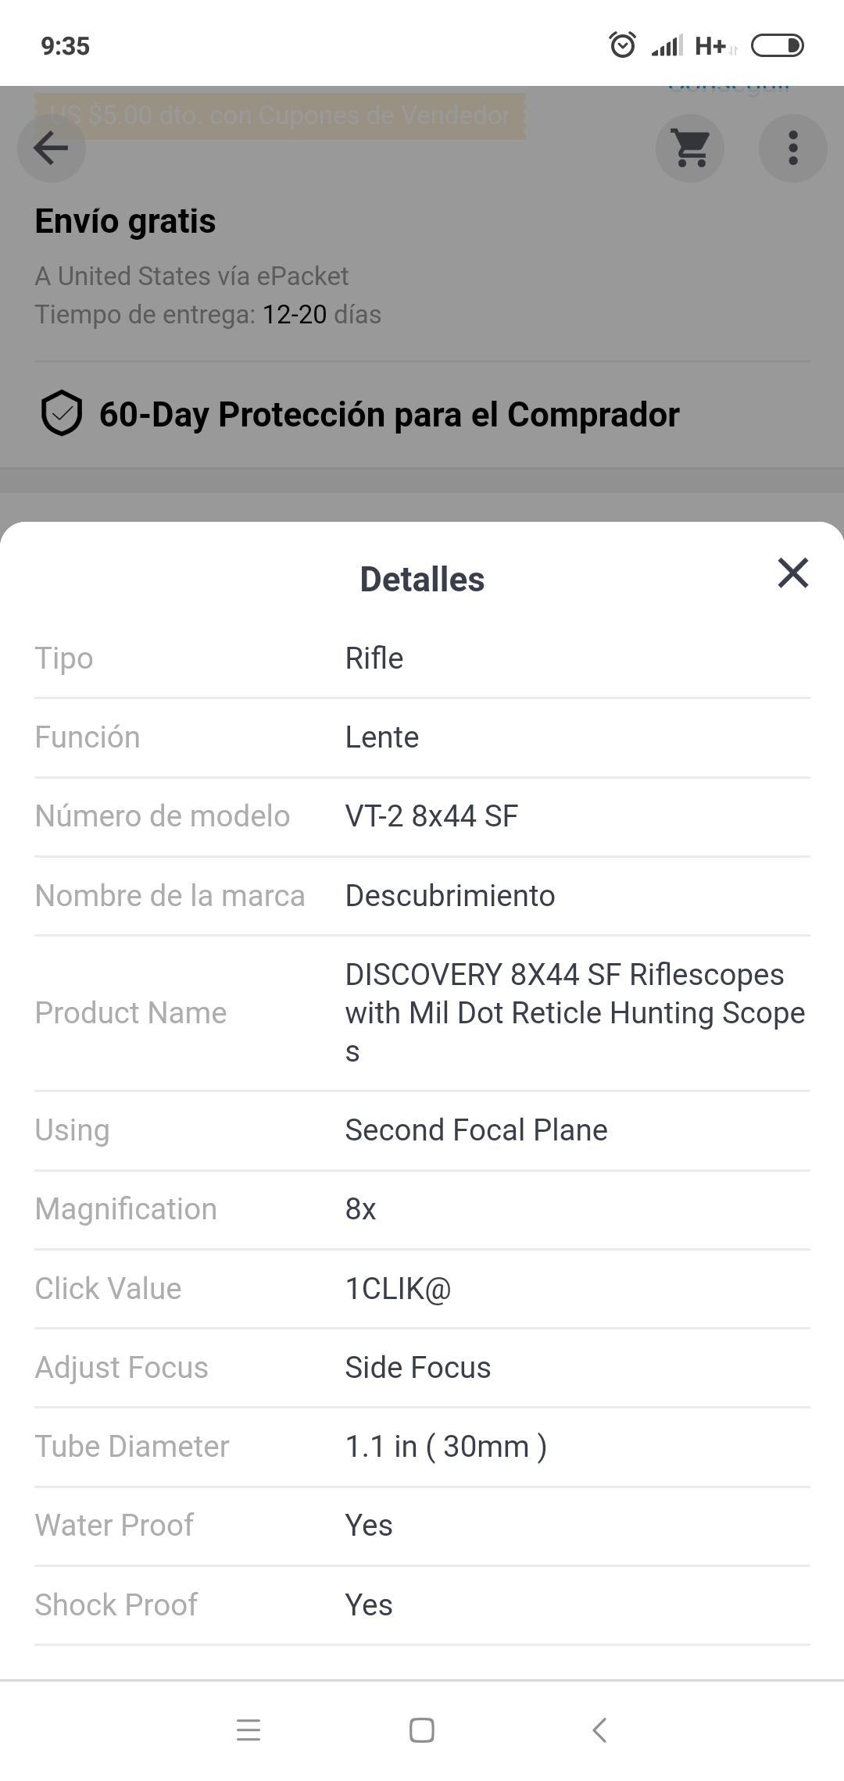
Task: Open the shopping cart
Action: 690,148
